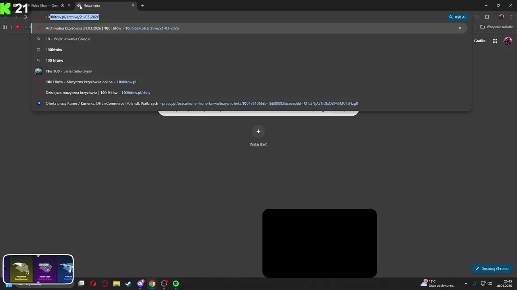Open the weather widget showing 13°C

(438, 284)
